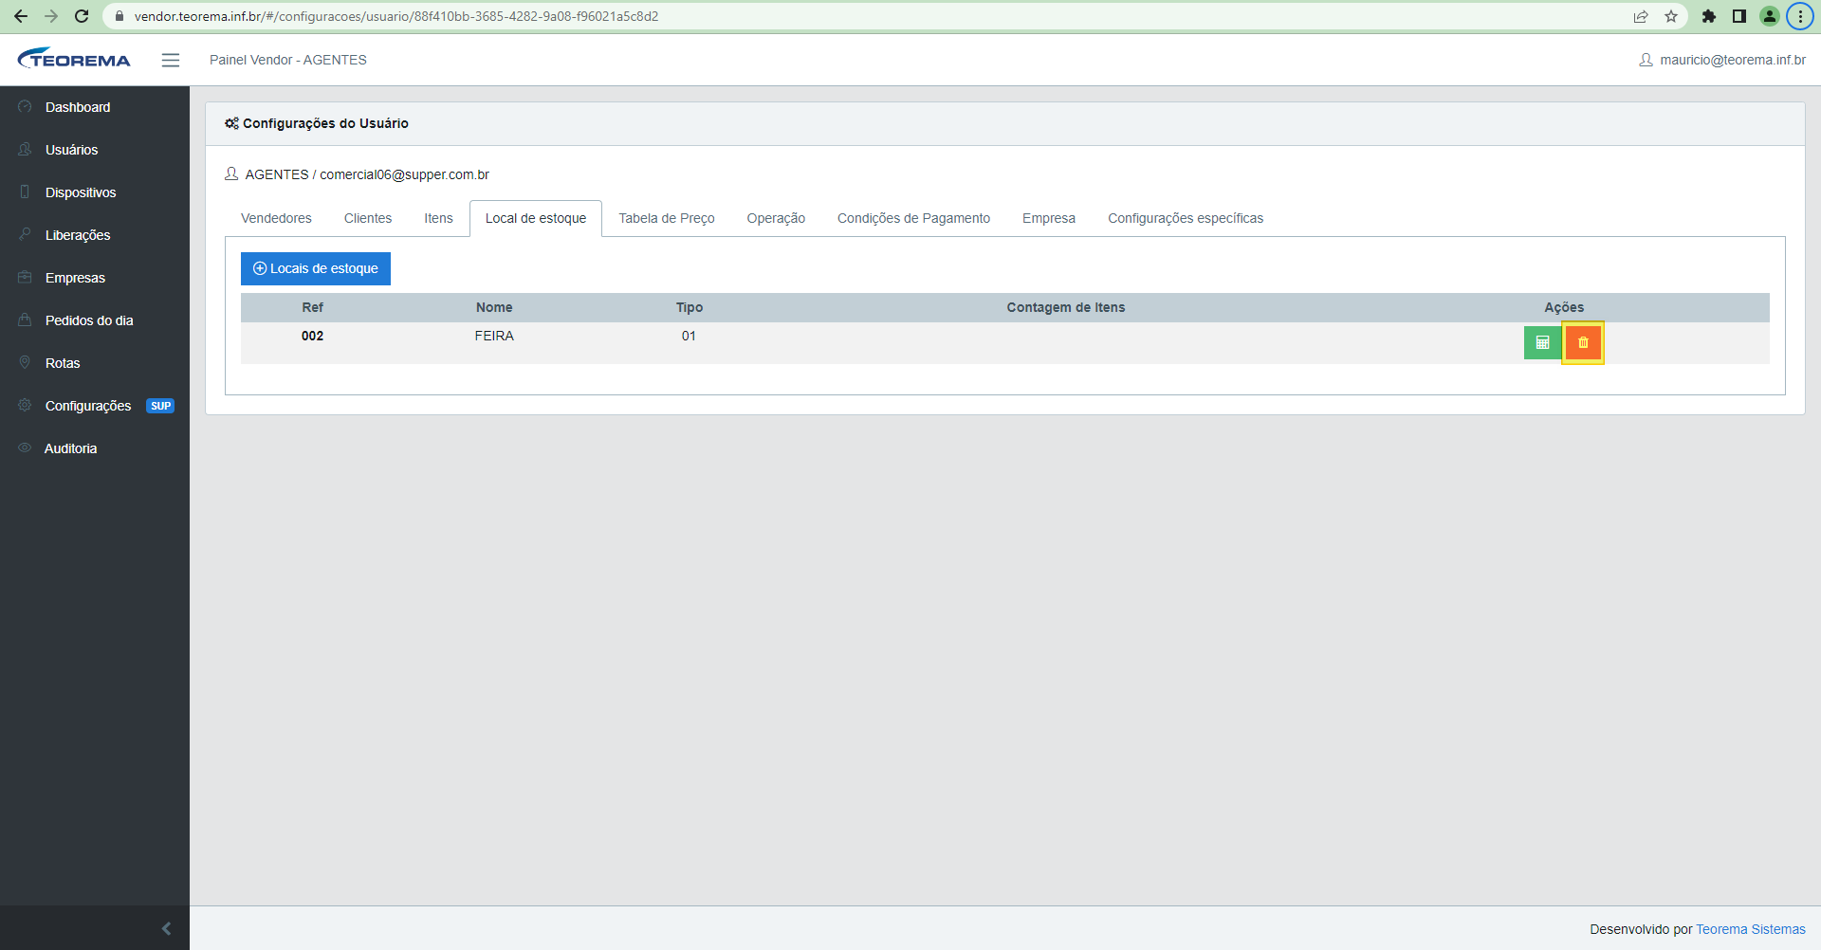
Task: Toggle sidebar with hamburger menu icon
Action: [171, 60]
